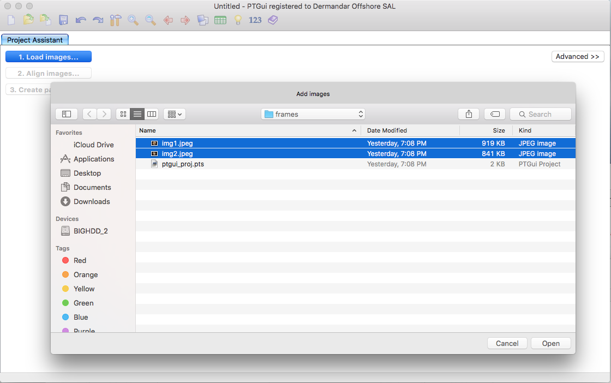
Task: Click the green table grid icon
Action: (220, 20)
